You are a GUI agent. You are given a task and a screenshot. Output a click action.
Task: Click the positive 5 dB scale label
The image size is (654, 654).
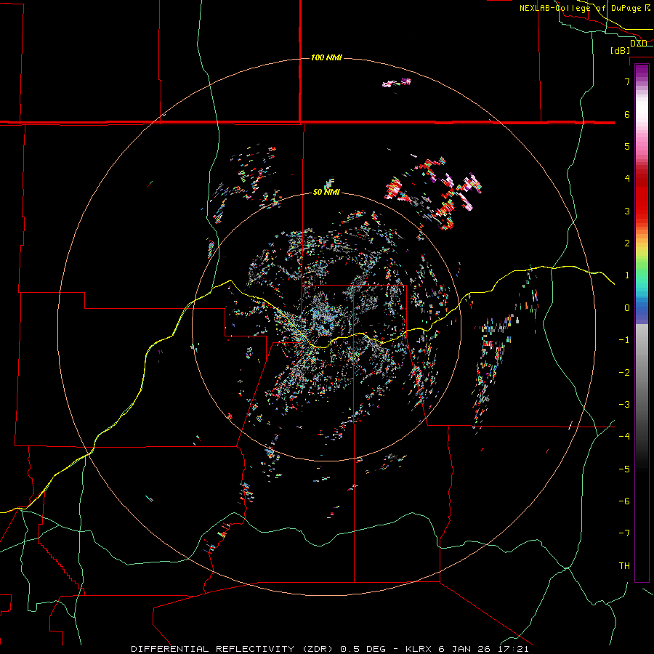(x=627, y=146)
